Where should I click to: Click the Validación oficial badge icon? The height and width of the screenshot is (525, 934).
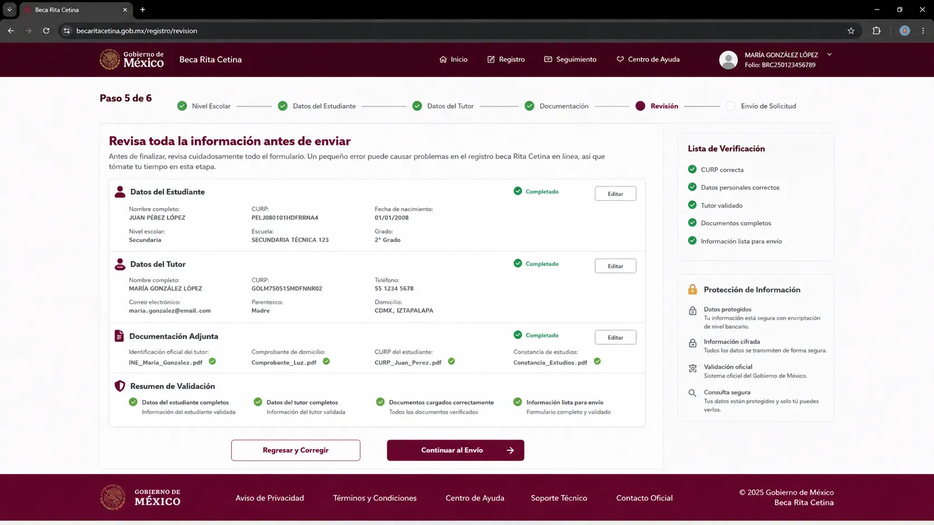pos(693,368)
